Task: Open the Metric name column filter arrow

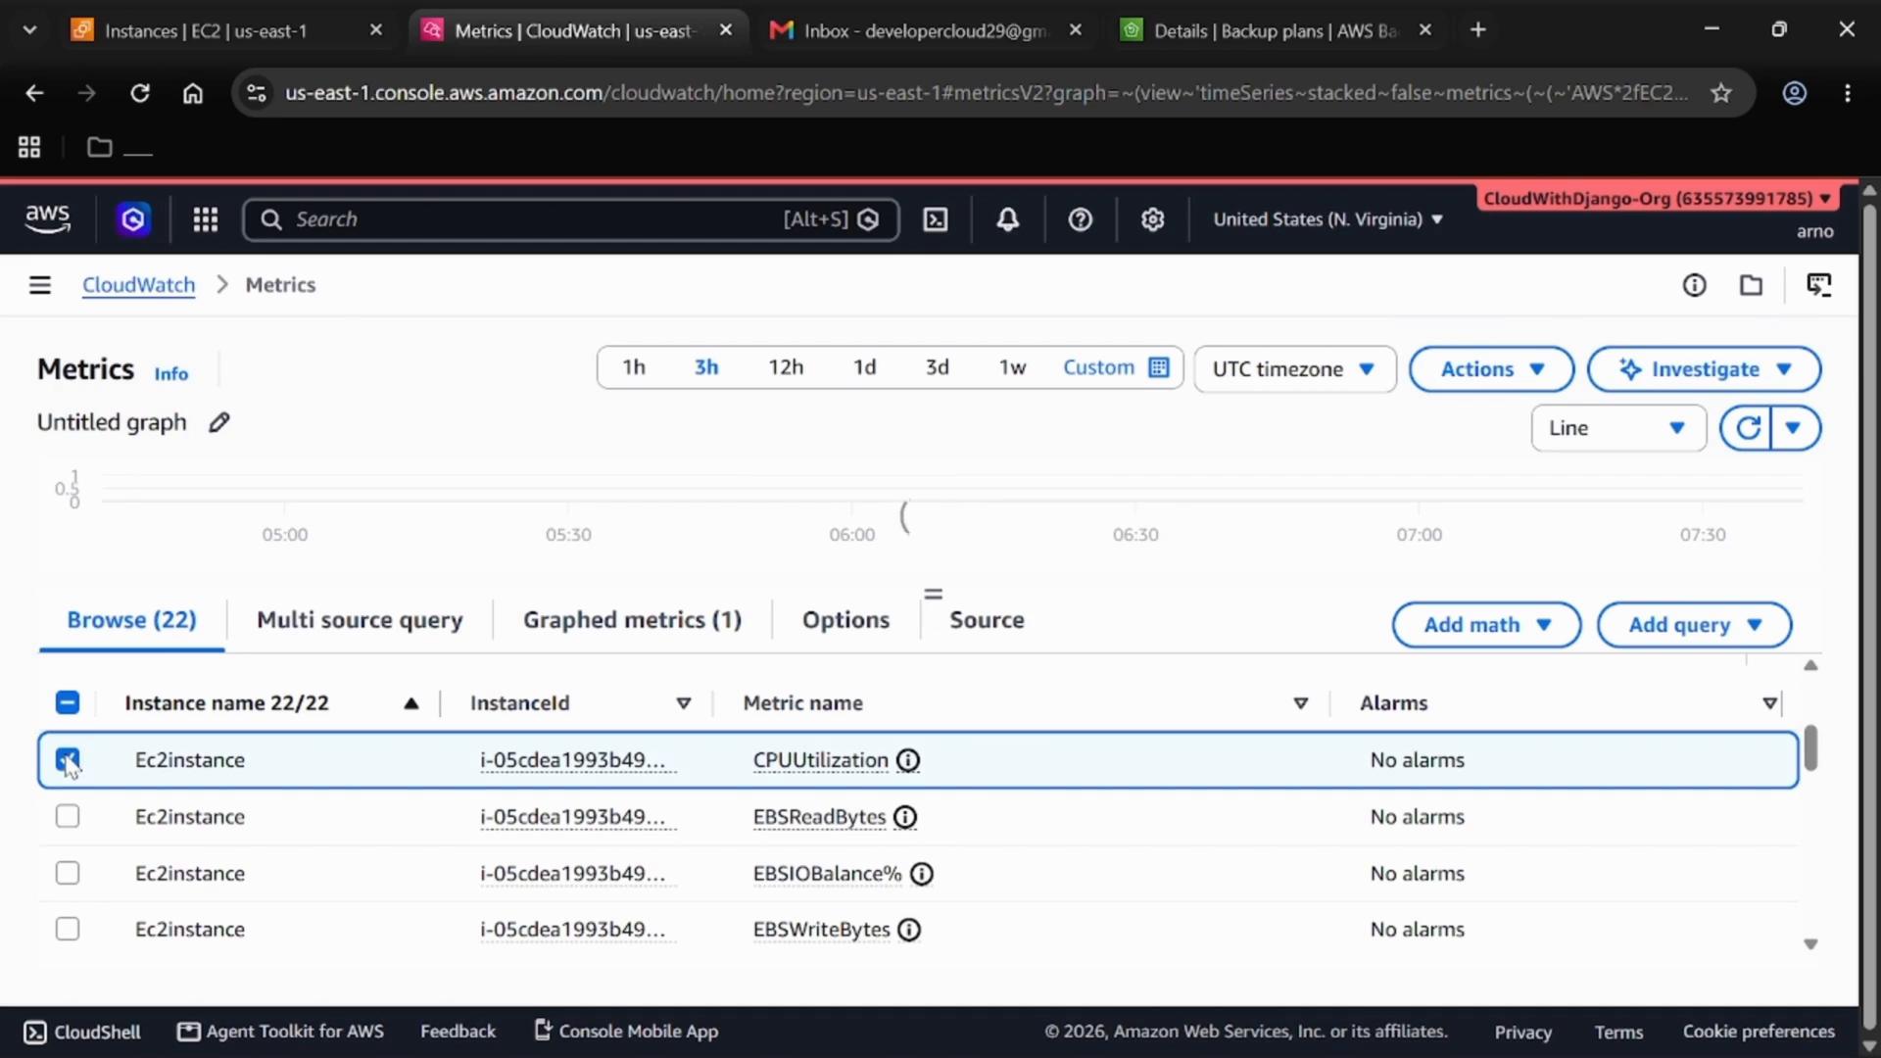Action: pyautogui.click(x=1300, y=703)
